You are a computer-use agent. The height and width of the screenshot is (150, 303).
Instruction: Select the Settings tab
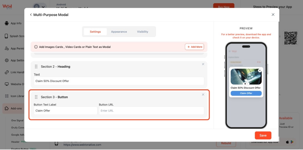tap(95, 32)
